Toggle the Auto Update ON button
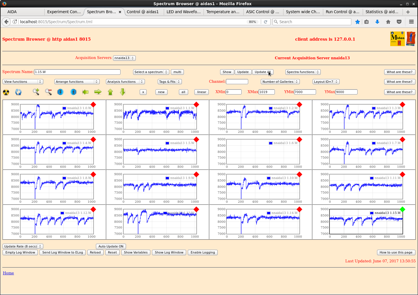 111,246
